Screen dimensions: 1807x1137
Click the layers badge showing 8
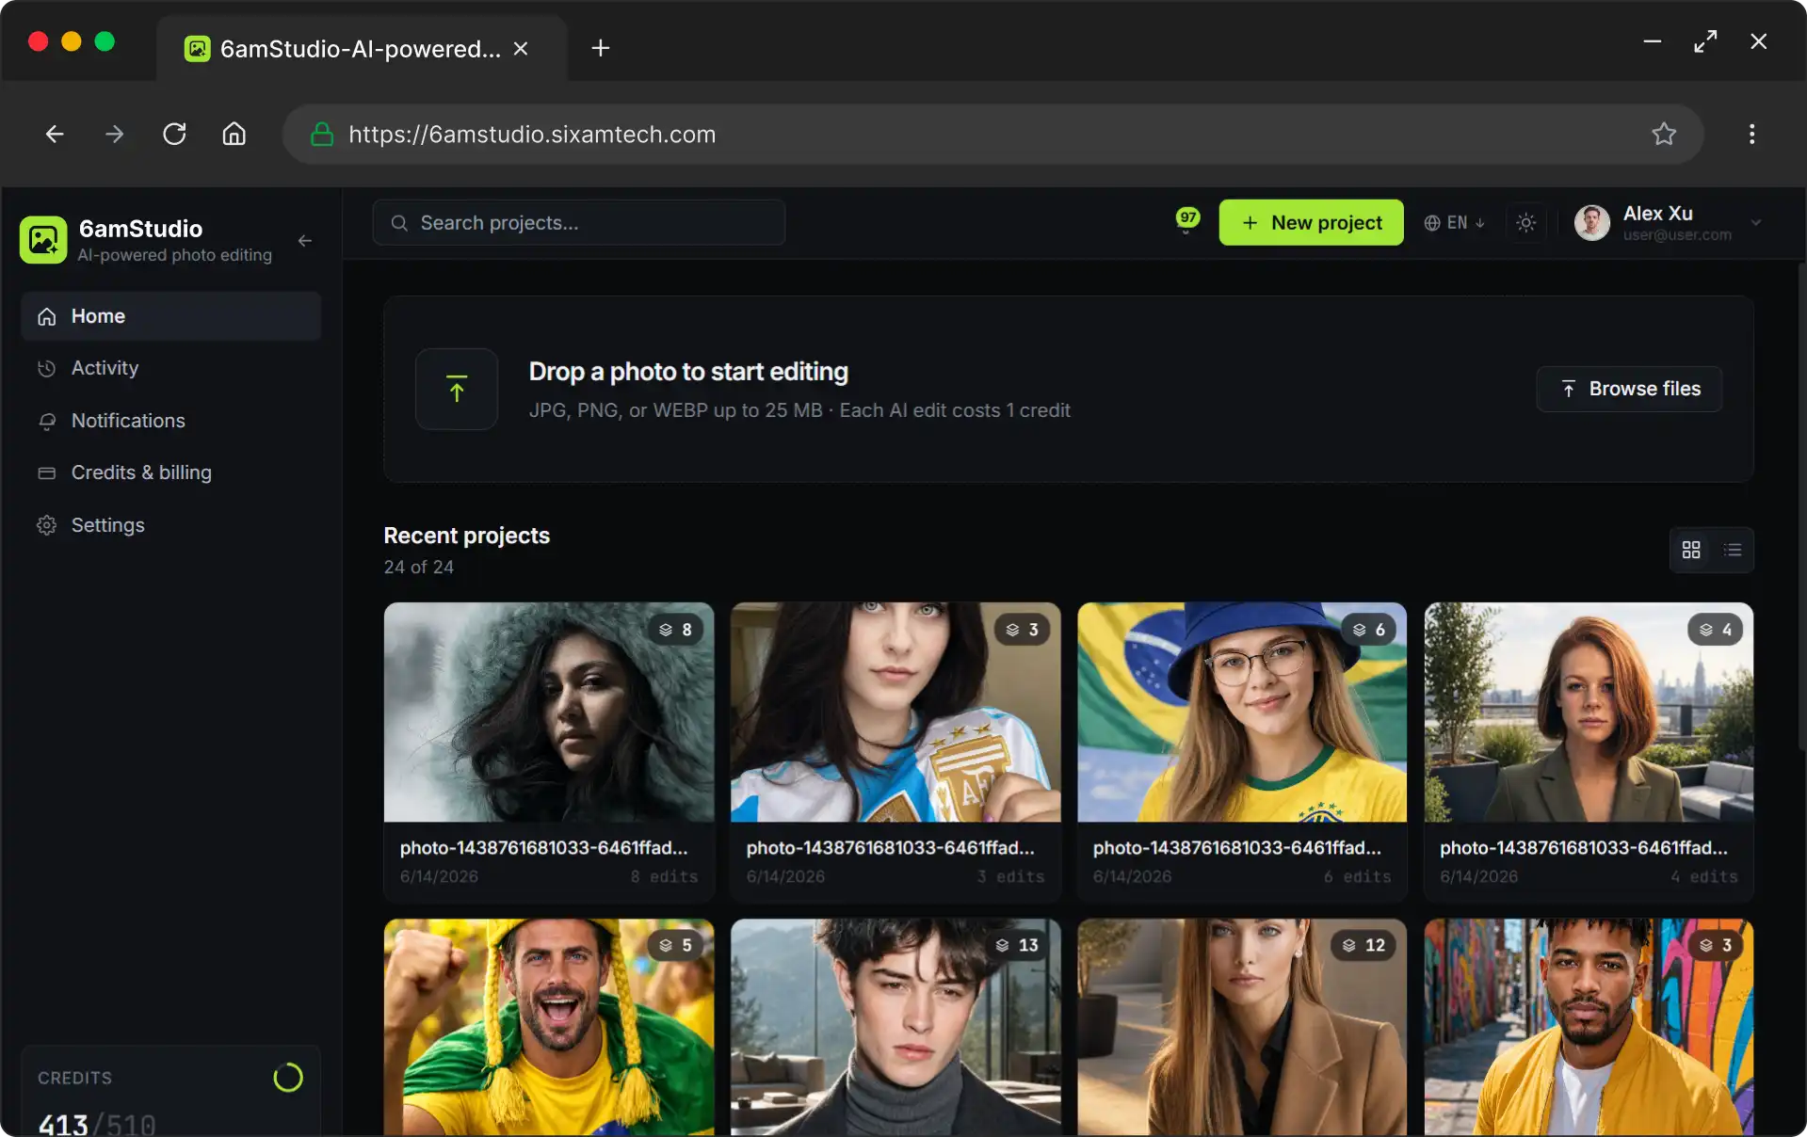[675, 630]
